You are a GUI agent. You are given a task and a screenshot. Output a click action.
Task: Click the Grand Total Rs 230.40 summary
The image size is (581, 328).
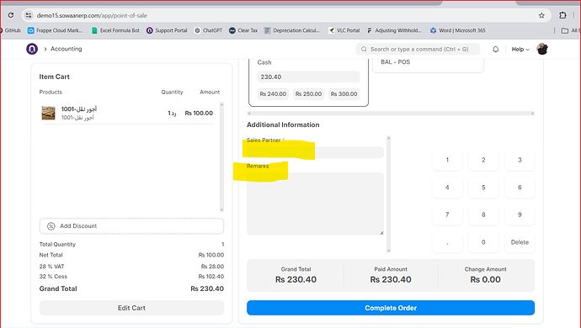tap(296, 275)
